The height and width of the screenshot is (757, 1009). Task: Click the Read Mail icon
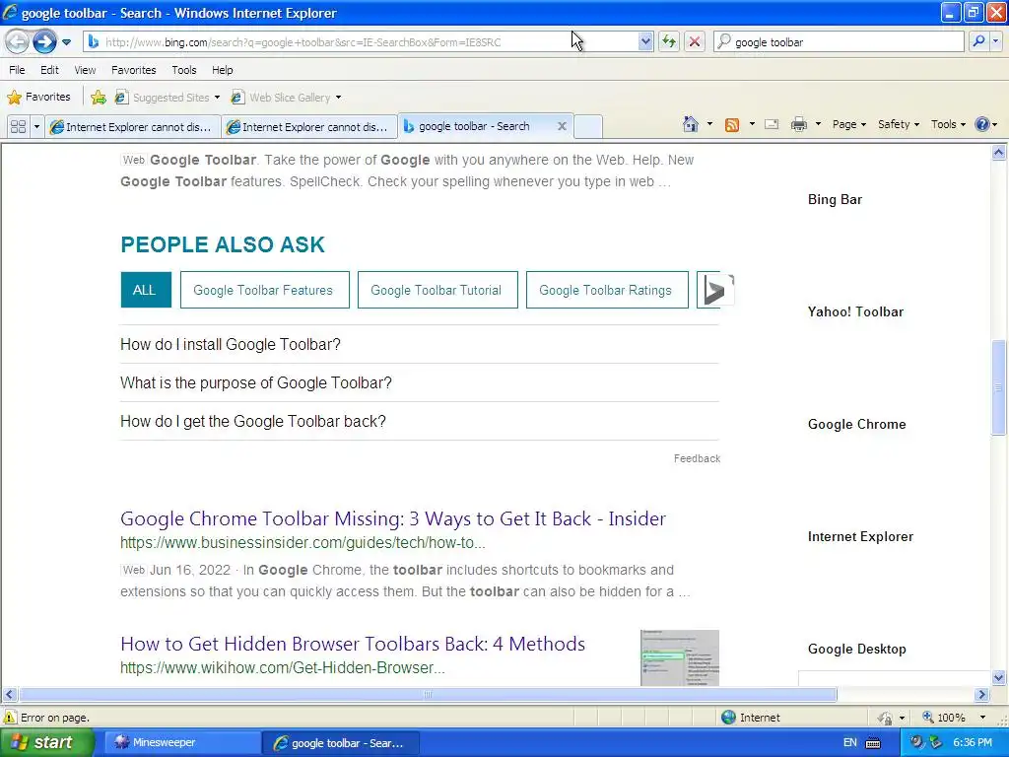click(x=772, y=125)
